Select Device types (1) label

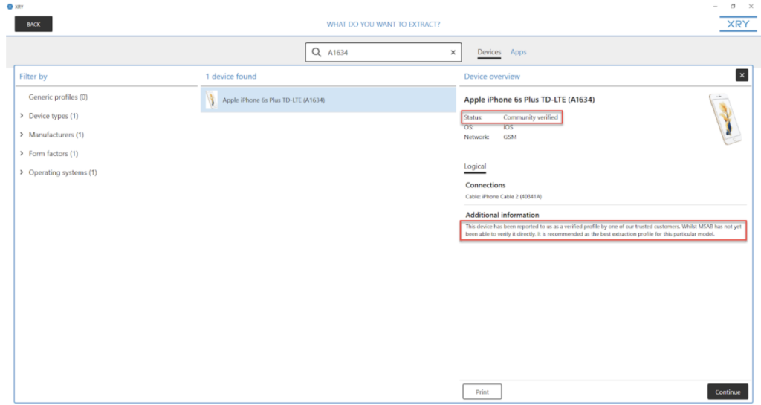tap(54, 116)
